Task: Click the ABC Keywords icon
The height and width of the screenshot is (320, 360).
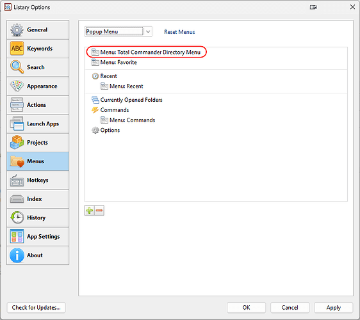Action: click(17, 49)
